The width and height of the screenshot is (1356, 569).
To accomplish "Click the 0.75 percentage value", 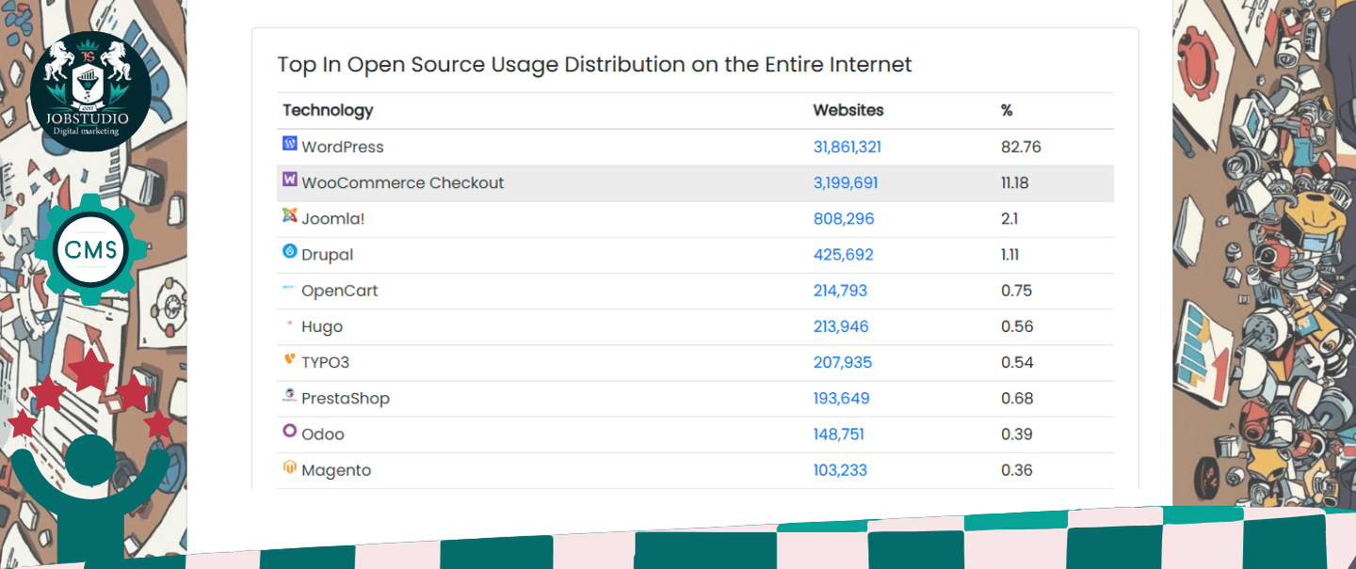I will tap(1017, 291).
